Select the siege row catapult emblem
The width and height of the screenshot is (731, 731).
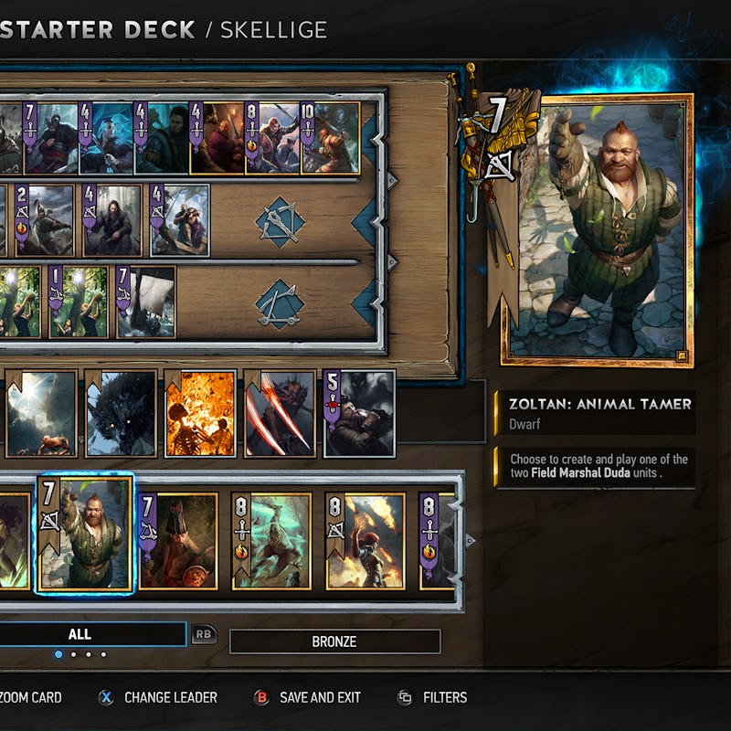pyautogui.click(x=280, y=304)
